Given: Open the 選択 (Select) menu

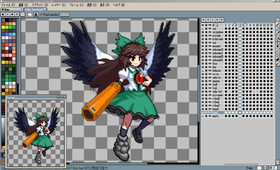Looking at the screenshot, I should (x=91, y=5).
